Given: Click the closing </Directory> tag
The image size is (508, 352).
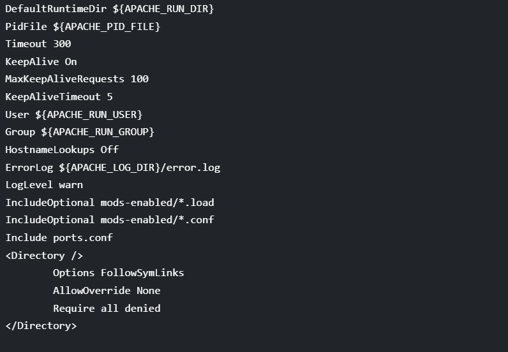Looking at the screenshot, I should (x=41, y=326).
